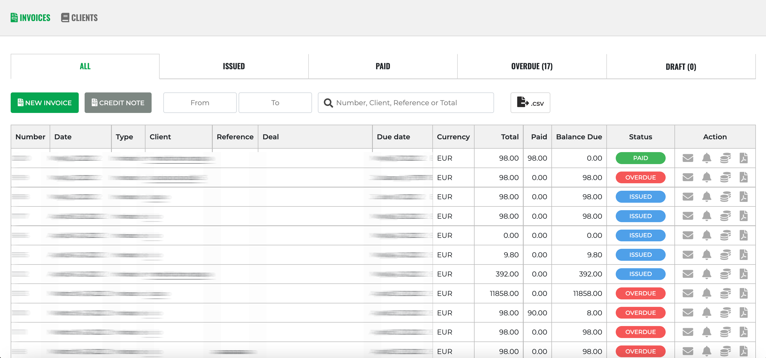Record payment with coins icon on first ISSUED row

pos(725,197)
